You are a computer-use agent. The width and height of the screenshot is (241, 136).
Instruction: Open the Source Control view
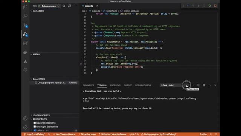[x=25, y=25]
